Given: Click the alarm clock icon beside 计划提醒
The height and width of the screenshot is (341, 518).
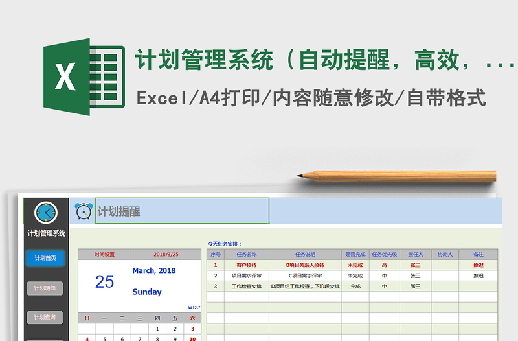Looking at the screenshot, I should tap(84, 211).
